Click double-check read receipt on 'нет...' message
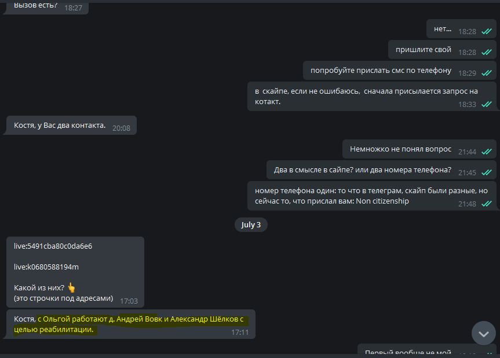500x358 pixels. [486, 31]
